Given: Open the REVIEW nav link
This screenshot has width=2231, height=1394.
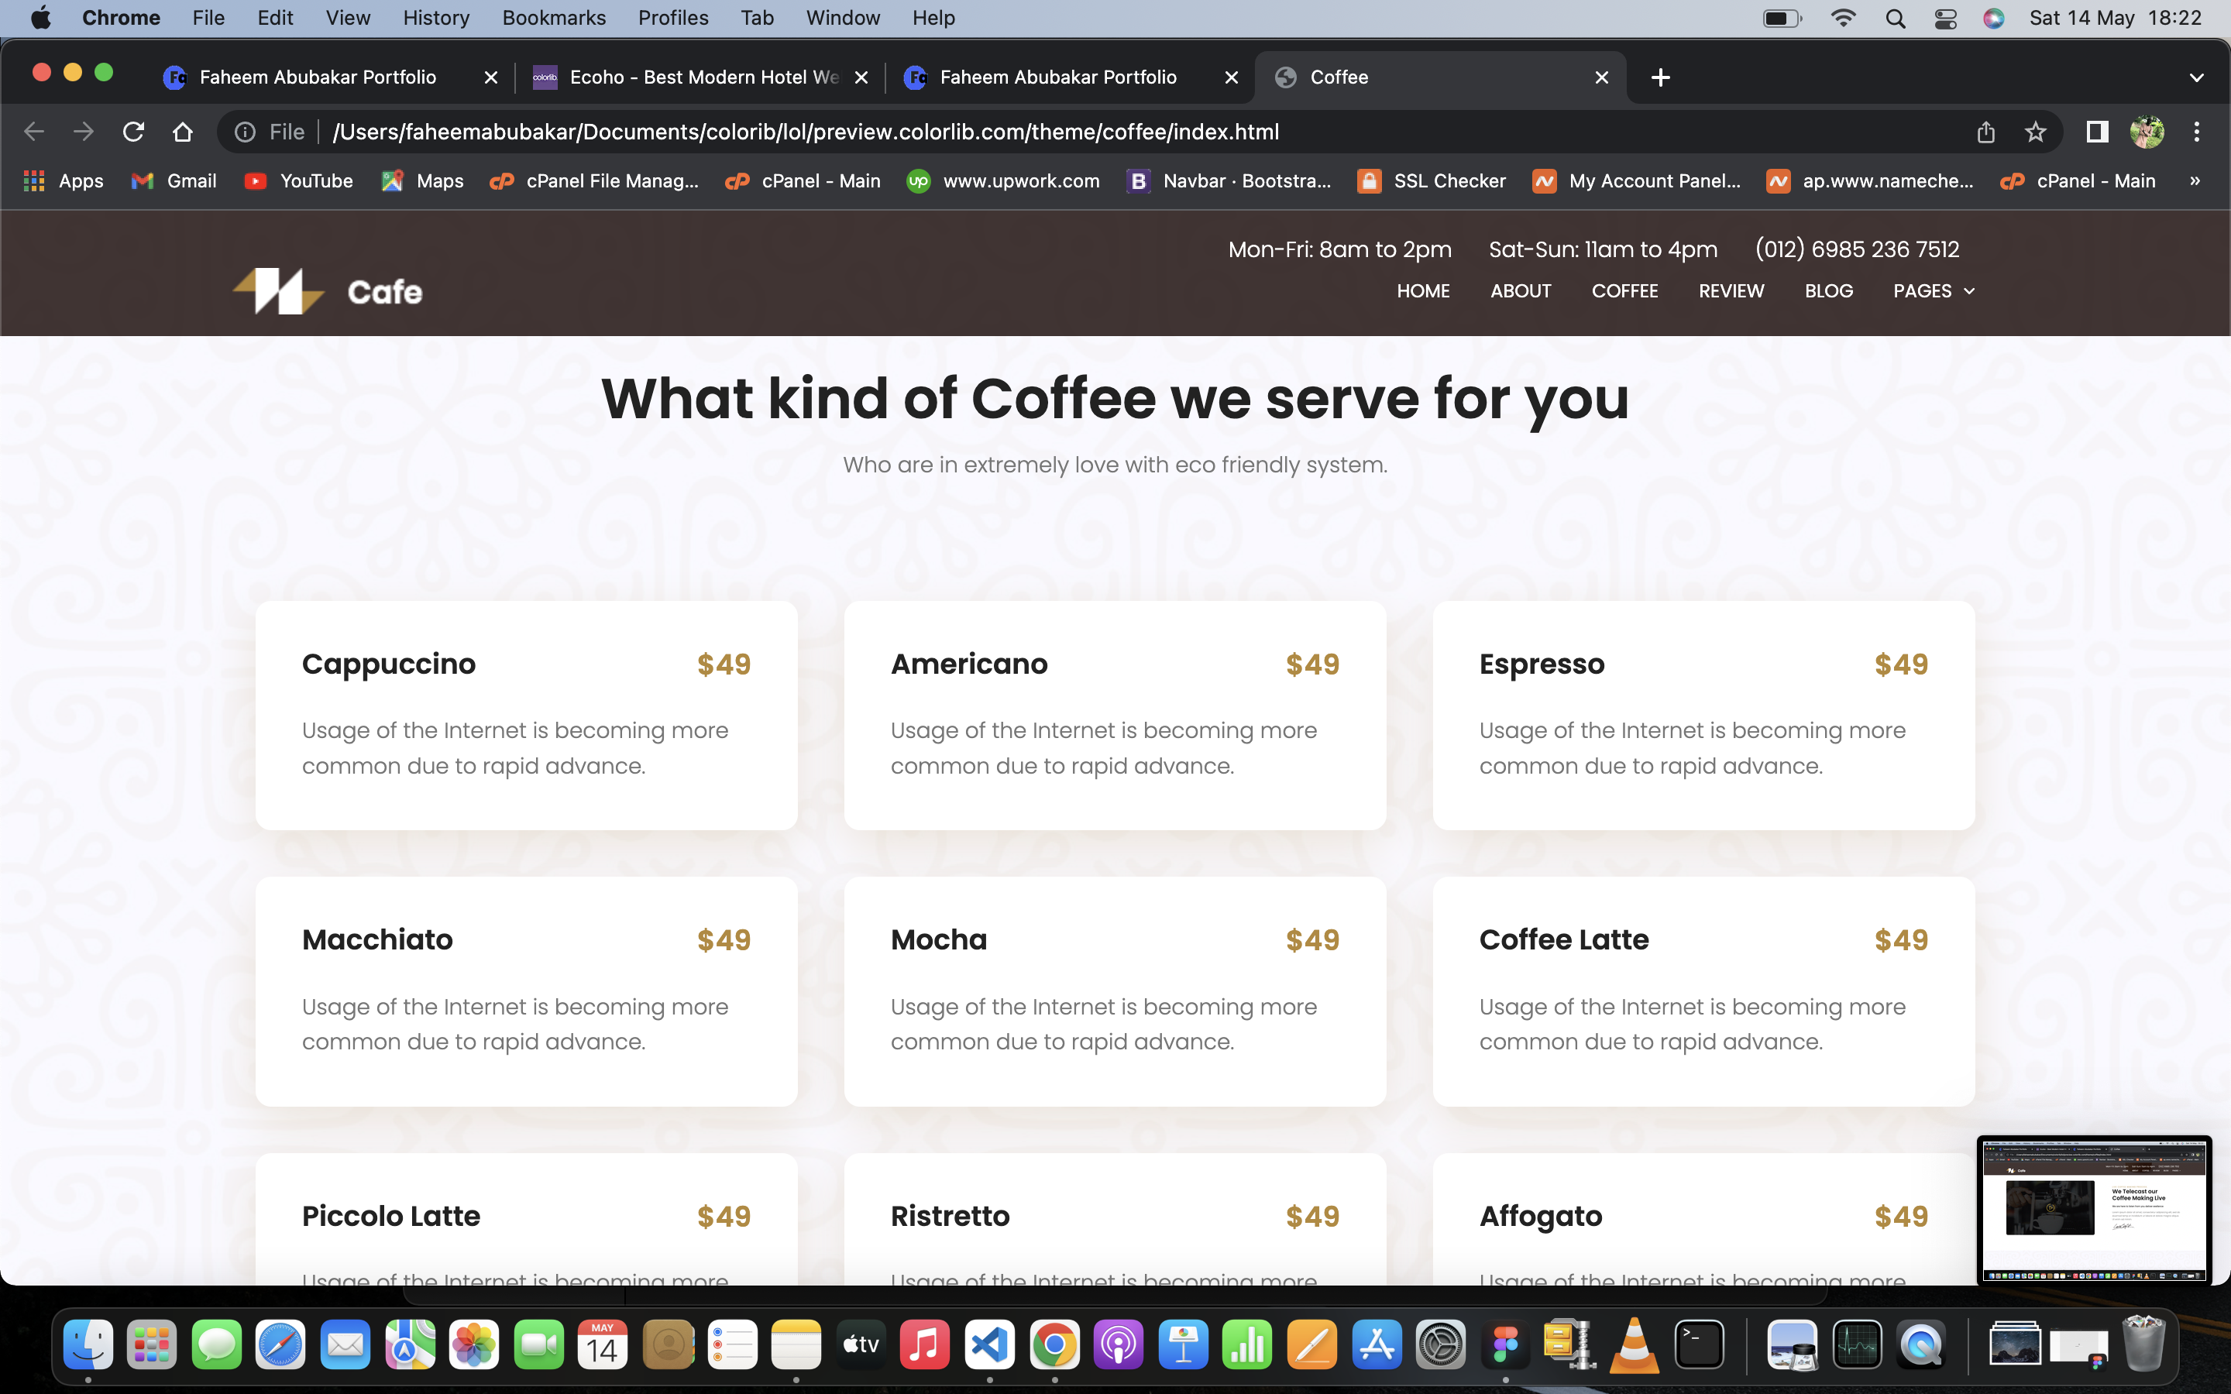Looking at the screenshot, I should [1731, 291].
